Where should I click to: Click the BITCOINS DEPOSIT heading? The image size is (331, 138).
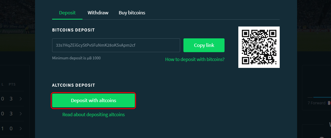pyautogui.click(x=73, y=30)
